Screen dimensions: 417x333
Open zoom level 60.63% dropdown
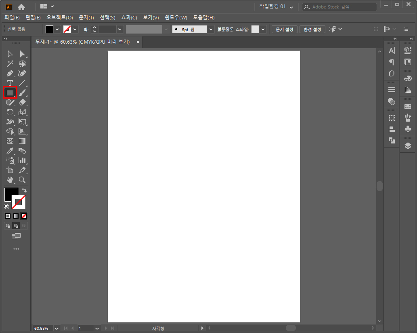[57, 329]
